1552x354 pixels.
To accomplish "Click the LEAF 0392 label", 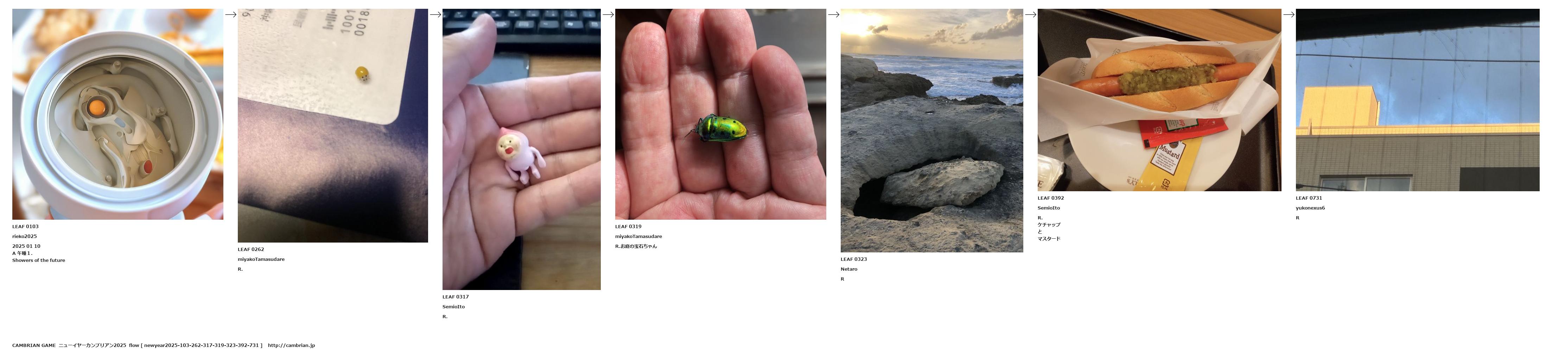I will [1051, 198].
